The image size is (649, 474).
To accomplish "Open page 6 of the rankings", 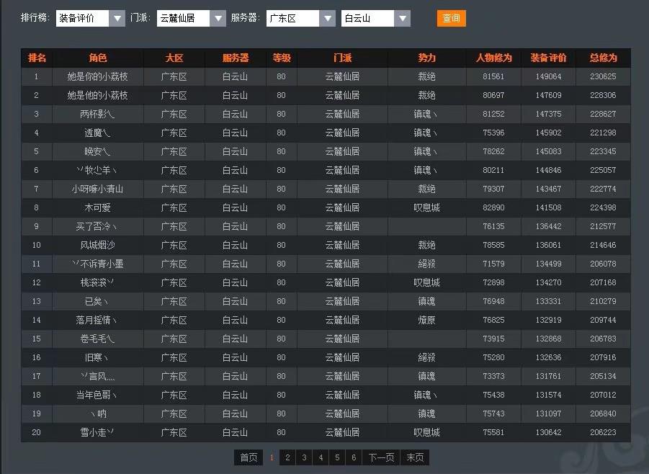I will pos(354,457).
